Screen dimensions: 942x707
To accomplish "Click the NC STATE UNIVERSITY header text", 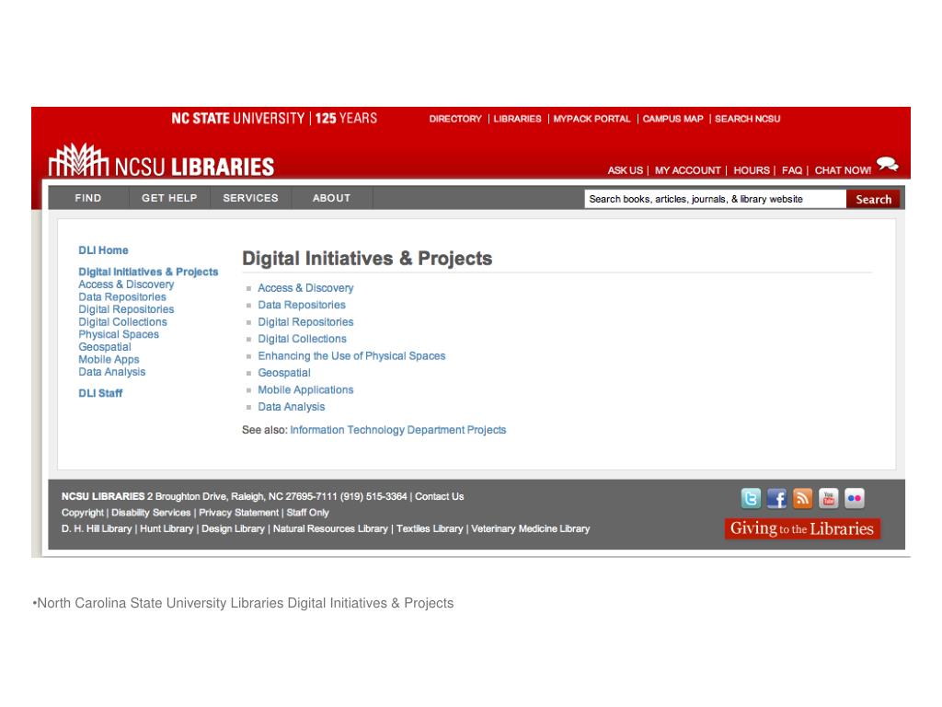I will pyautogui.click(x=238, y=118).
